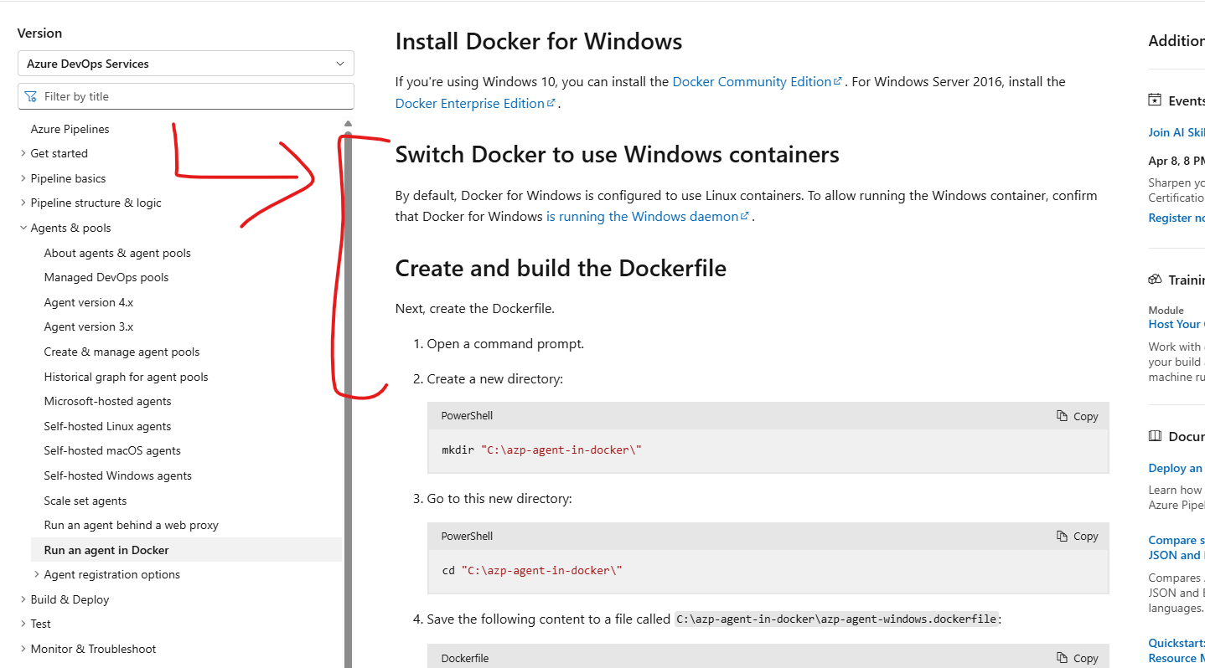The width and height of the screenshot is (1205, 668).
Task: Open the Azure Pipelines sidebar item
Action: pyautogui.click(x=70, y=129)
